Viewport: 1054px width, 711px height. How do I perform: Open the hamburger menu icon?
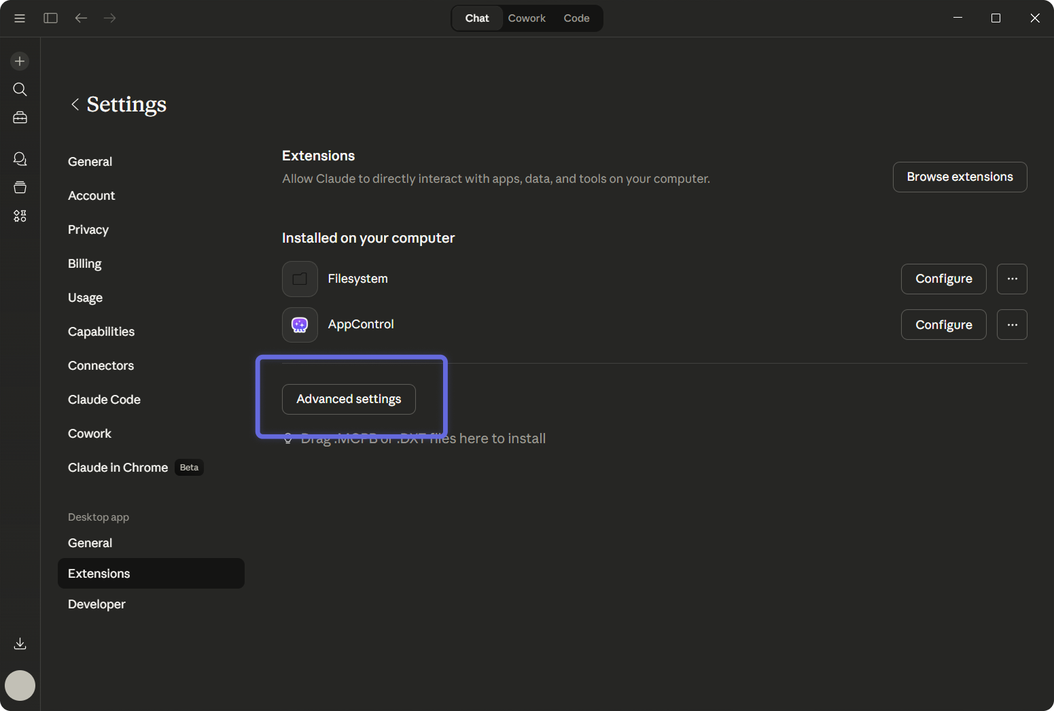tap(20, 18)
